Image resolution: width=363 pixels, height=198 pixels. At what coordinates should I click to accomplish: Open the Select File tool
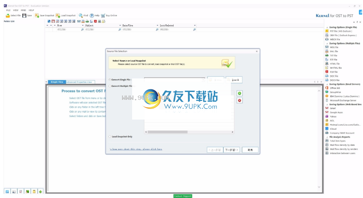click(x=13, y=15)
